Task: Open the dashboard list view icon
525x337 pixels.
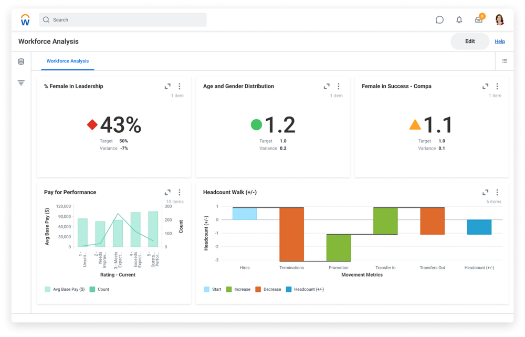Action: [x=504, y=61]
